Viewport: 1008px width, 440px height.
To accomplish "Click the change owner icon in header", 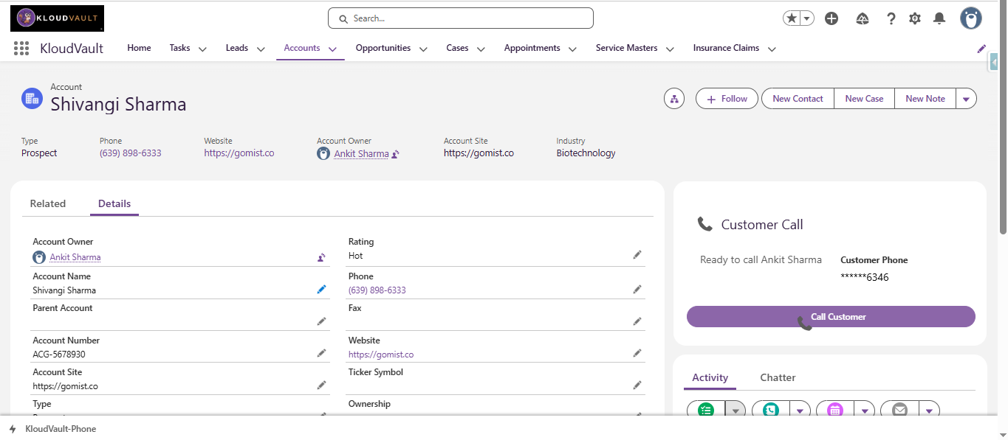I will [396, 154].
